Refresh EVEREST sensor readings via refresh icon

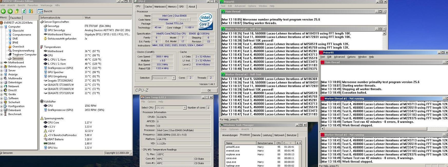point(24,11)
